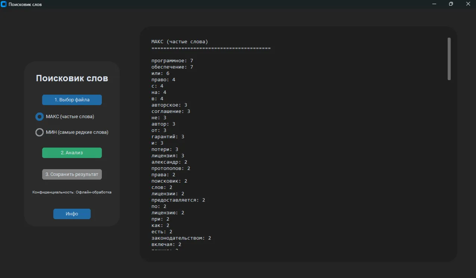
Task: Click the result line 'при: 2'
Action: pyautogui.click(x=160, y=219)
